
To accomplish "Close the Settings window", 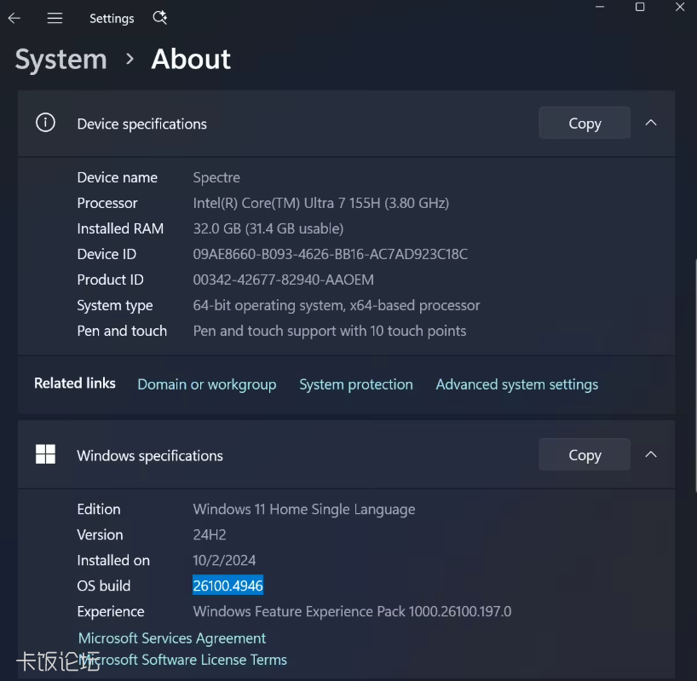I will tap(680, 7).
